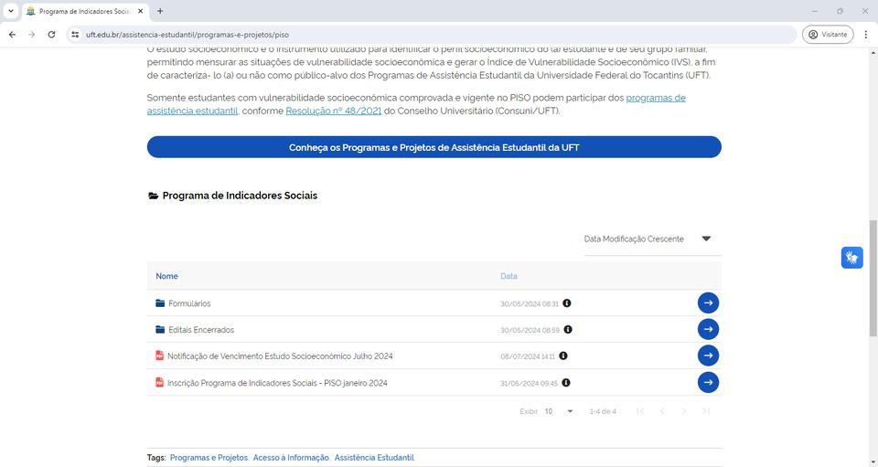878x467 pixels.
Task: Open Resolução nº 48/2021 link
Action: tap(333, 111)
